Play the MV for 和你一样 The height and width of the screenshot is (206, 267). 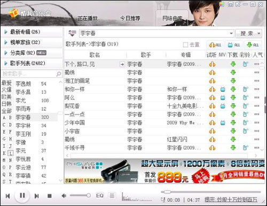(x=223, y=89)
